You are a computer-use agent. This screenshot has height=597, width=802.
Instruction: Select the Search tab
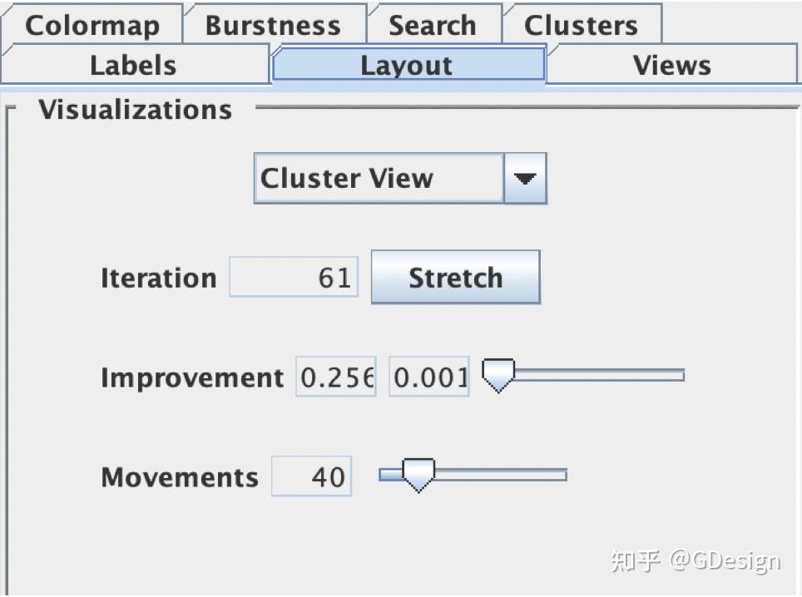433,24
